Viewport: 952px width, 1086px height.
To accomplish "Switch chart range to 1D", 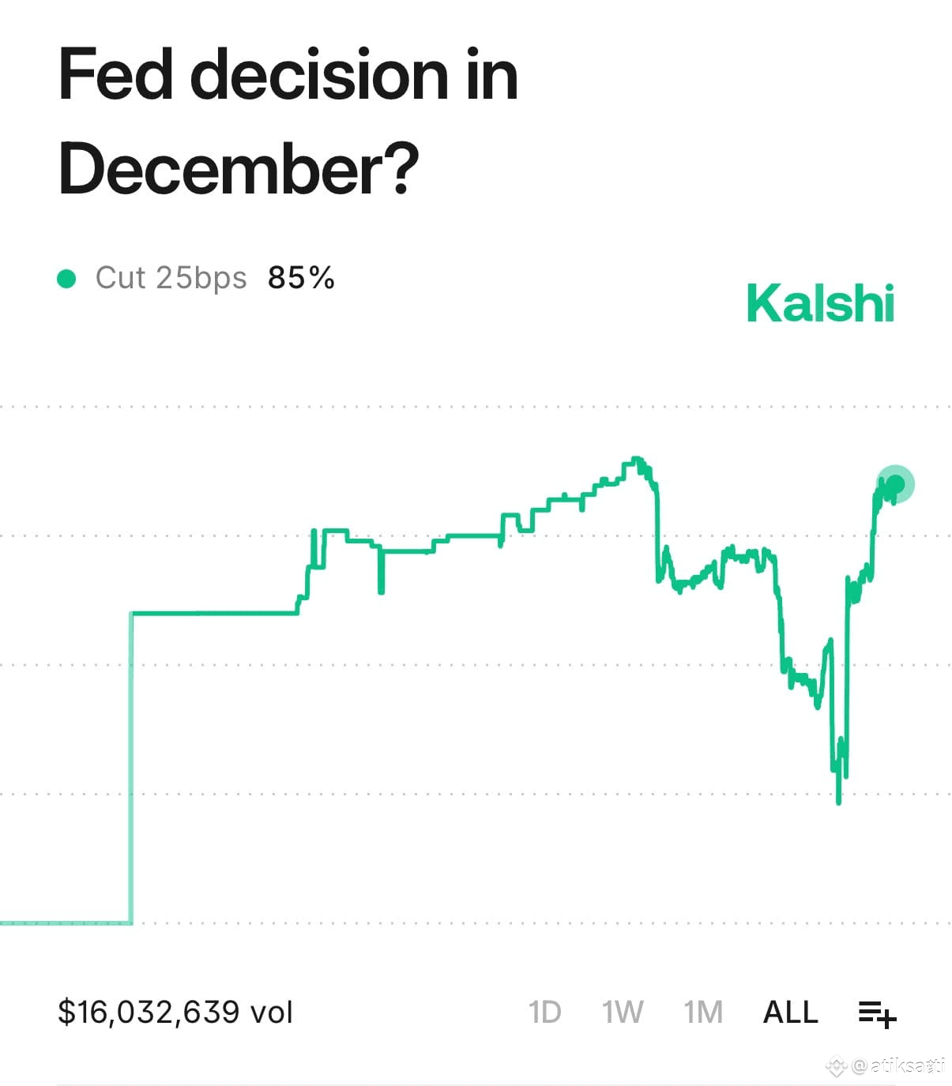I will click(544, 1012).
